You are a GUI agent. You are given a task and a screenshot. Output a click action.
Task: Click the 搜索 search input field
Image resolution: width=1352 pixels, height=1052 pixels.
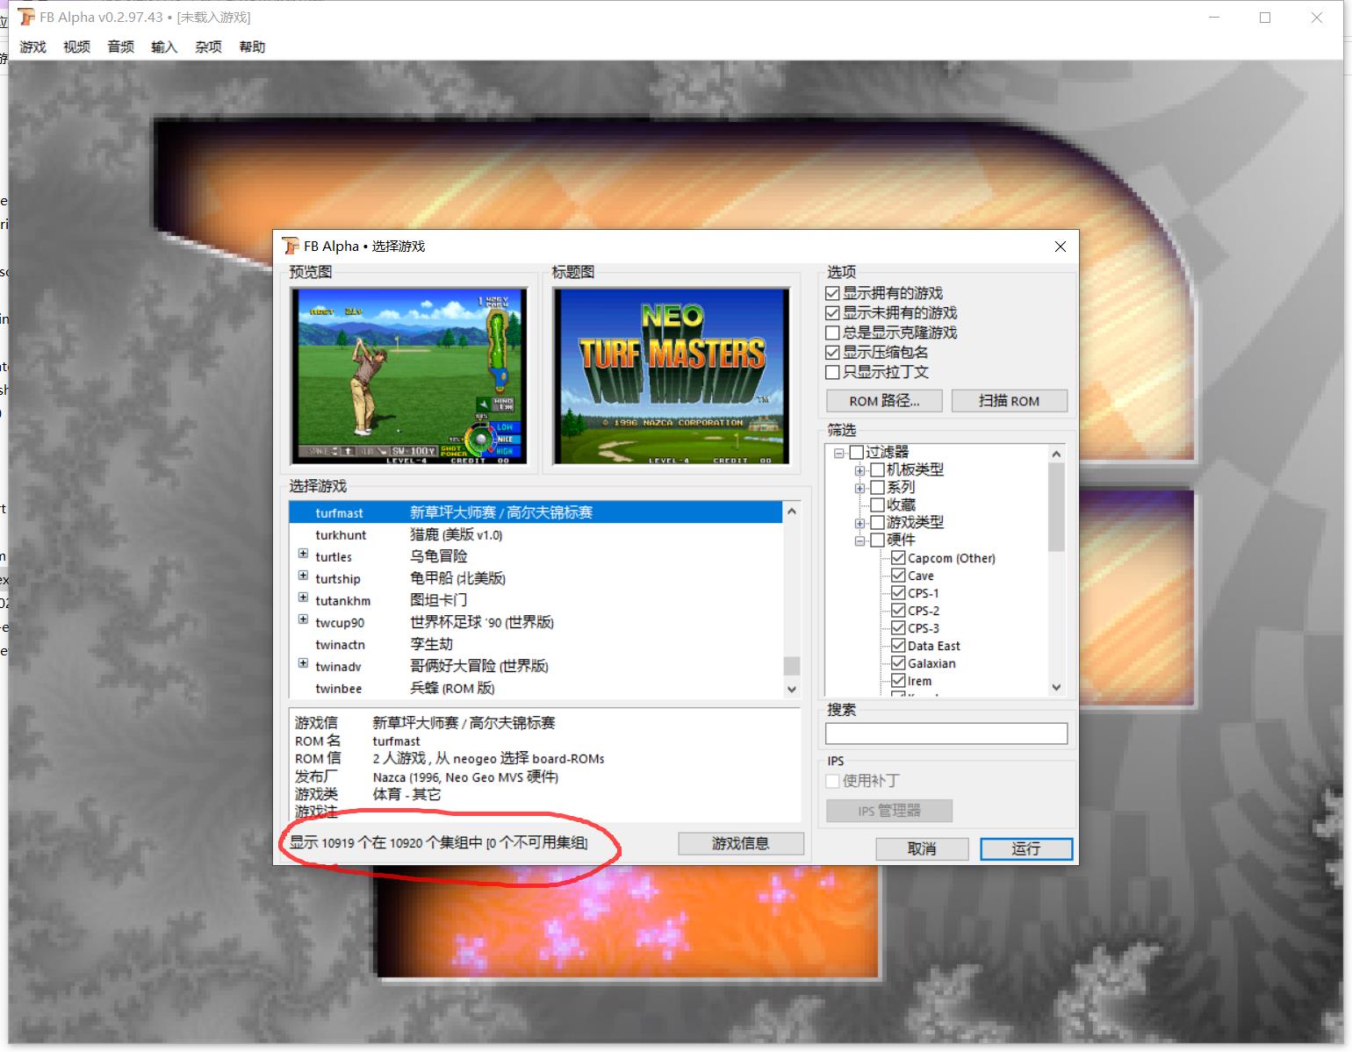[x=946, y=734]
